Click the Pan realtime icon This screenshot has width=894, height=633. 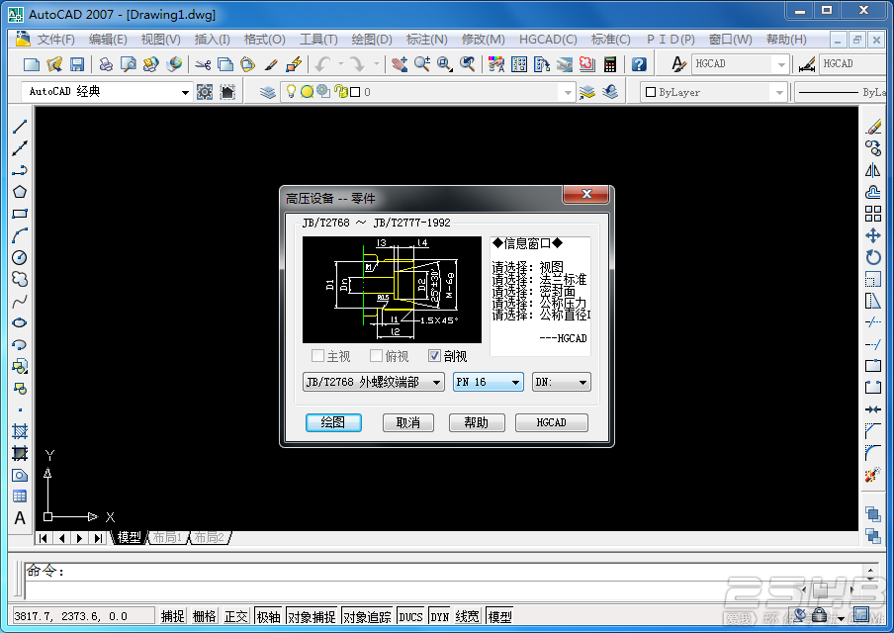click(400, 64)
